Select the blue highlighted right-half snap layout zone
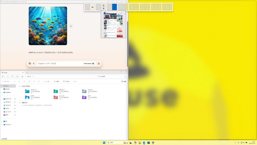Screen dimensions: 257x145 (x=114, y=7)
